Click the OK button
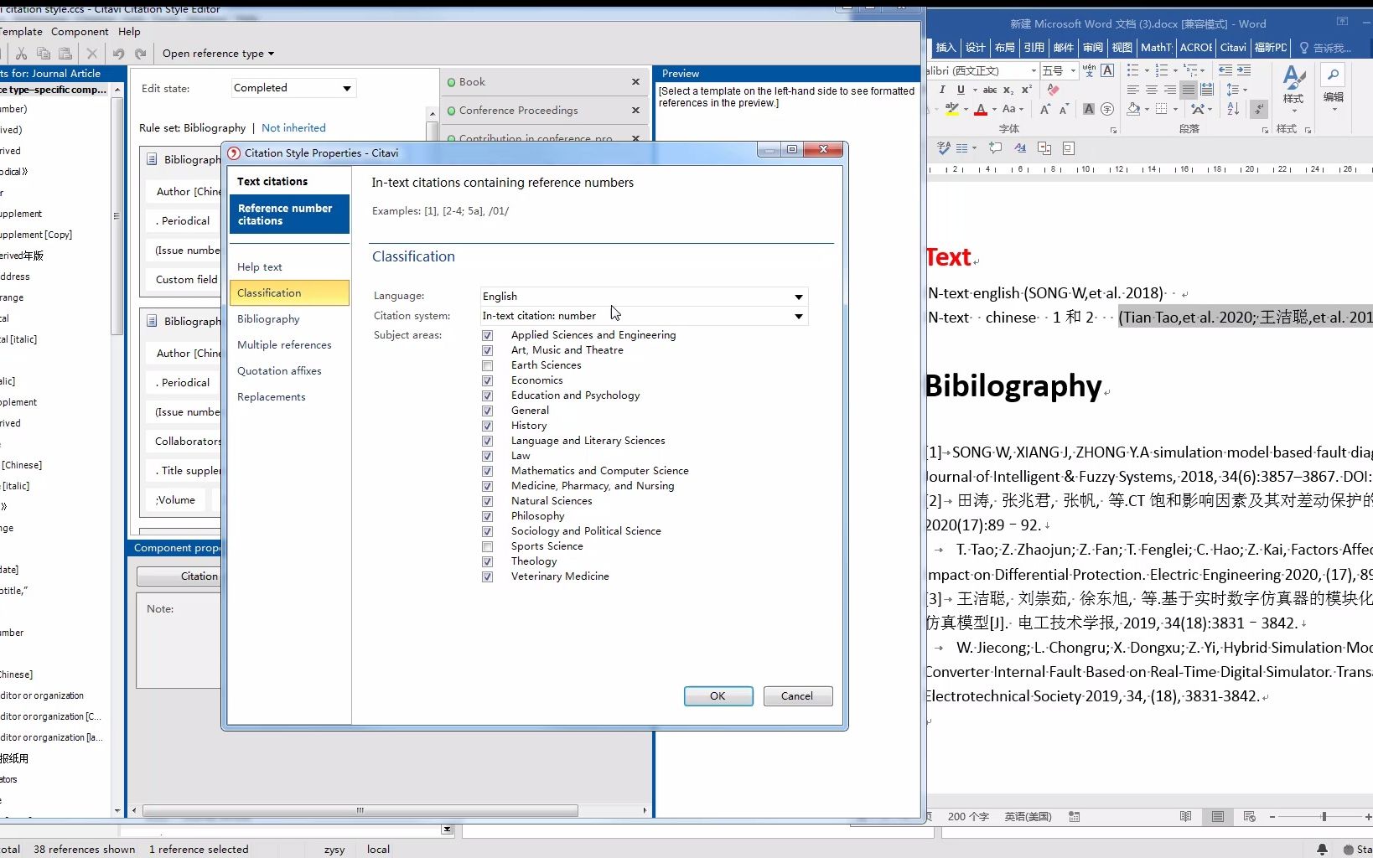Screen dimensions: 1373x858 (718, 696)
